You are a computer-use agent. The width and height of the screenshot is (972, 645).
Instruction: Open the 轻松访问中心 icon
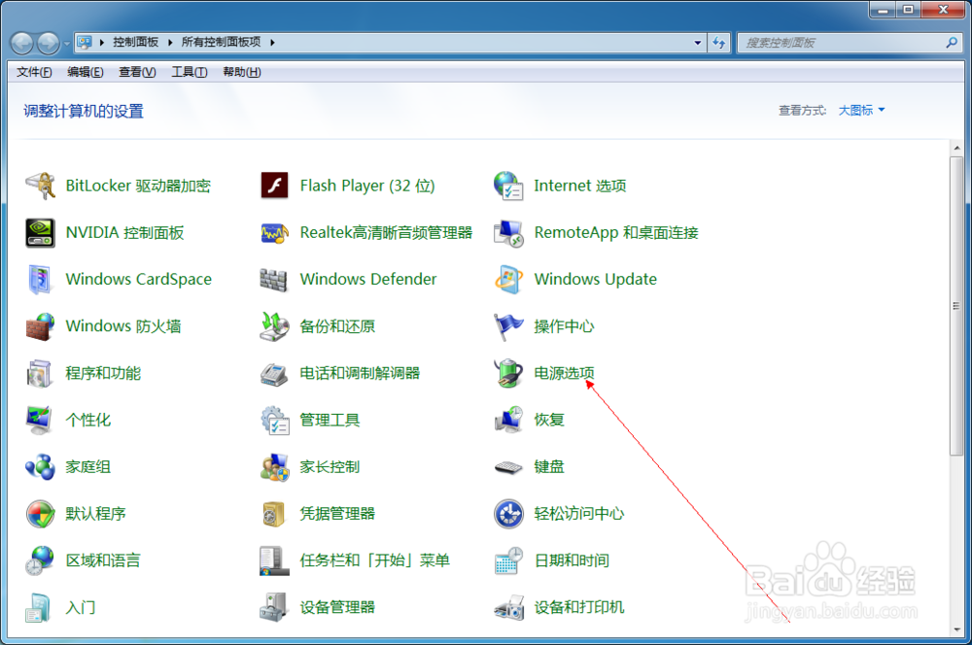click(x=509, y=514)
